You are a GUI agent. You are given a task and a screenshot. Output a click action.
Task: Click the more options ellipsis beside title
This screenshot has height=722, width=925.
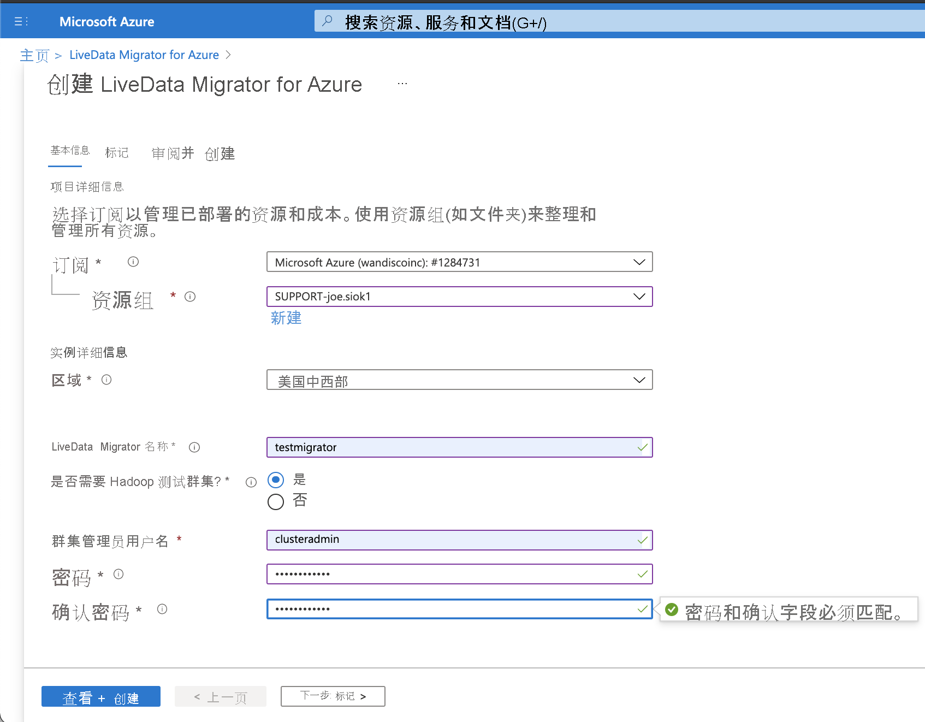click(x=402, y=84)
